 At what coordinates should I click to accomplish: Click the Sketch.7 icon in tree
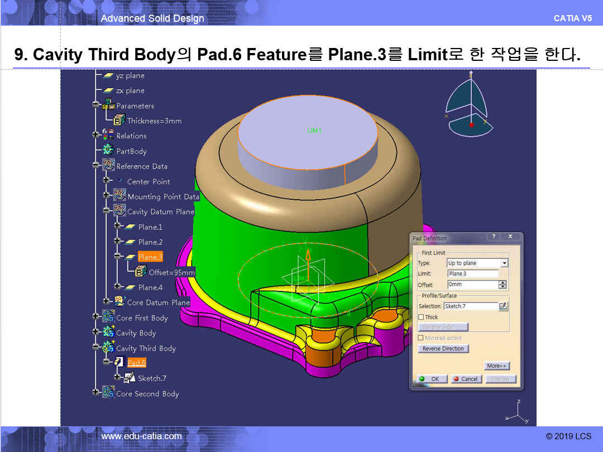pos(130,378)
